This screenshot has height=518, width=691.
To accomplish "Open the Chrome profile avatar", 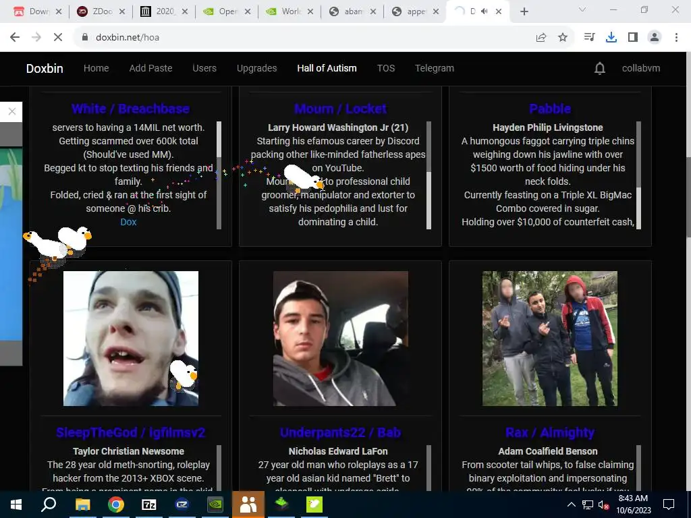I will pyautogui.click(x=655, y=38).
